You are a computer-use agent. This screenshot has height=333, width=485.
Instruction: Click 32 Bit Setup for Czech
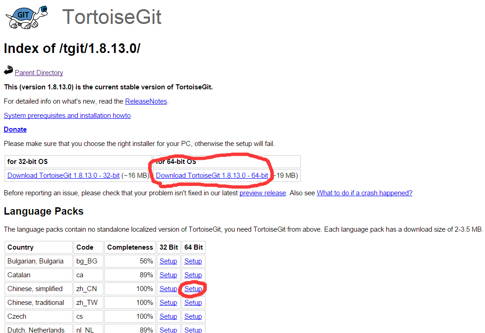point(168,316)
